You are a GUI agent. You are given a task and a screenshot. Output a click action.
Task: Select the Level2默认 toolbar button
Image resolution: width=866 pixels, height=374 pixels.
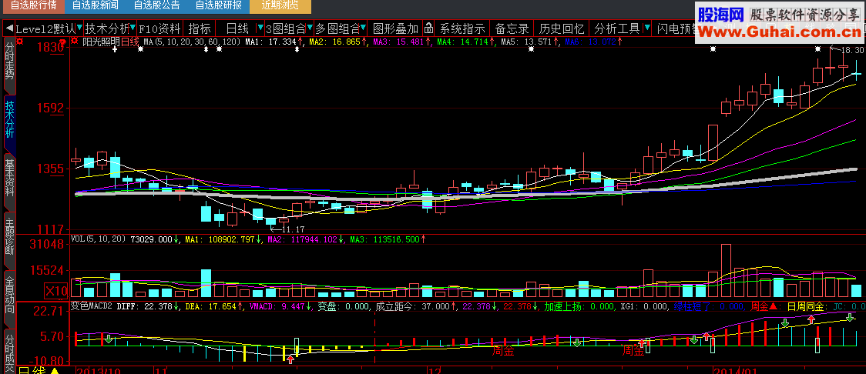(45, 28)
